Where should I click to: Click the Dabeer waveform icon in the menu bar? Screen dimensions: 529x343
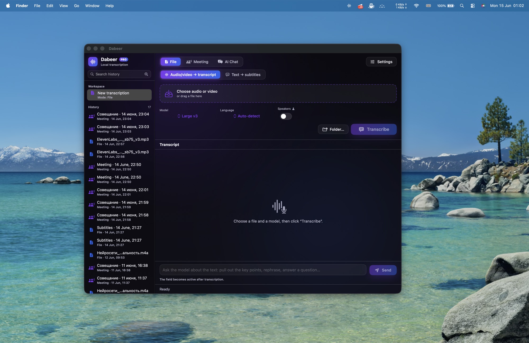pos(349,6)
